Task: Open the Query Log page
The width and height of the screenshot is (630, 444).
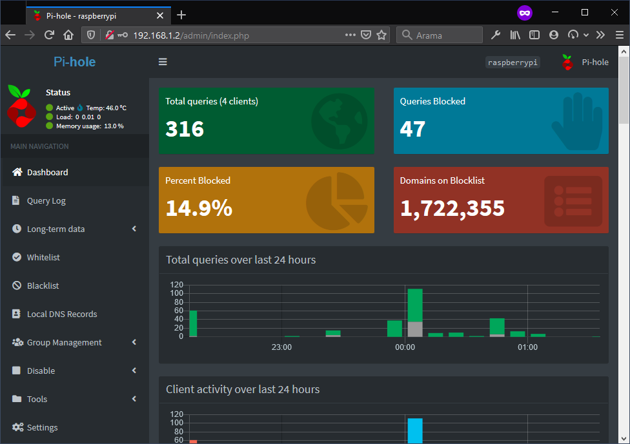Action: pyautogui.click(x=75, y=200)
